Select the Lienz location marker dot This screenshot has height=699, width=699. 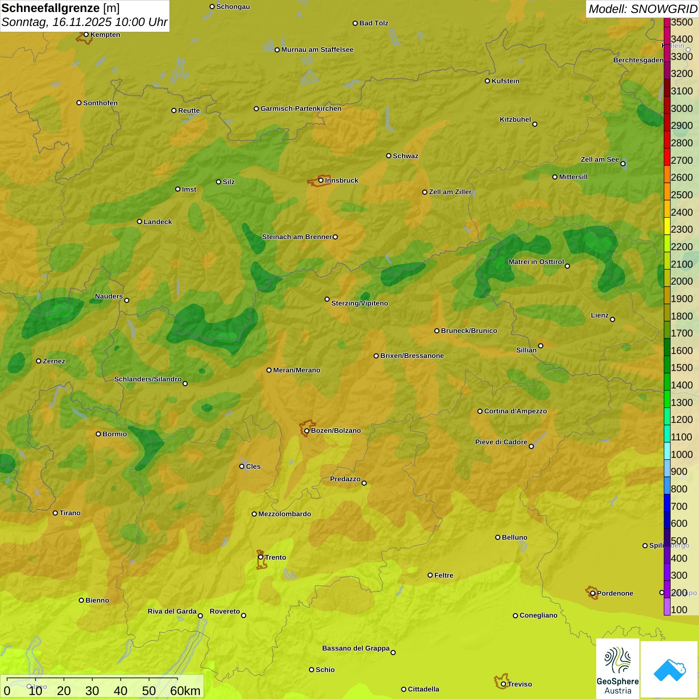613,320
